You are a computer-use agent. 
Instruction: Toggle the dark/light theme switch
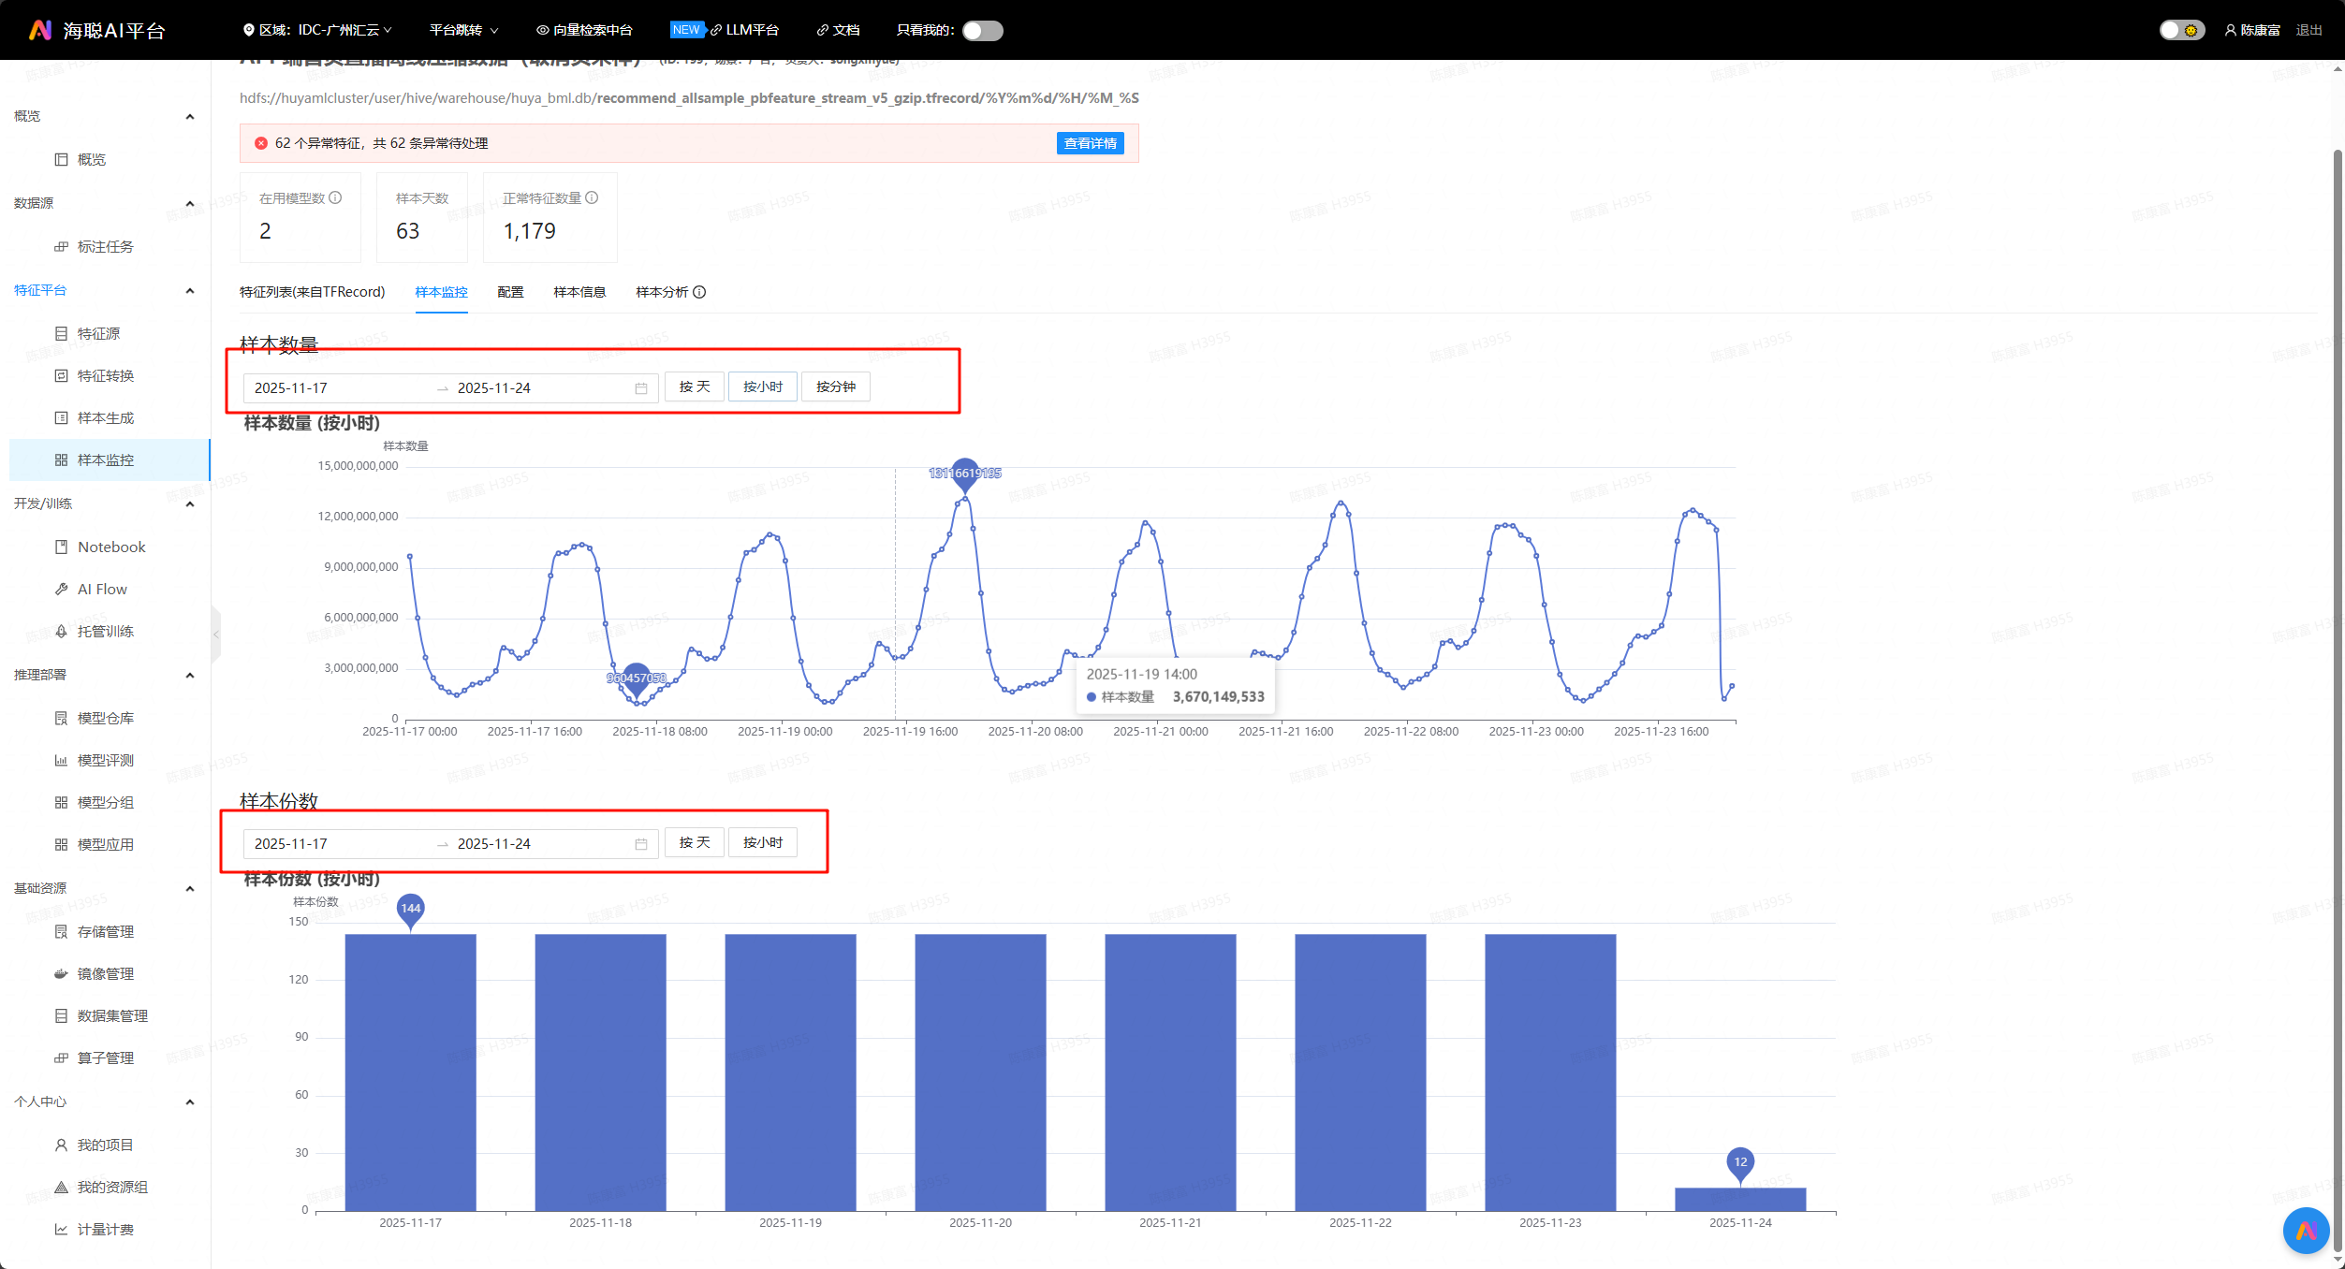(x=2181, y=31)
